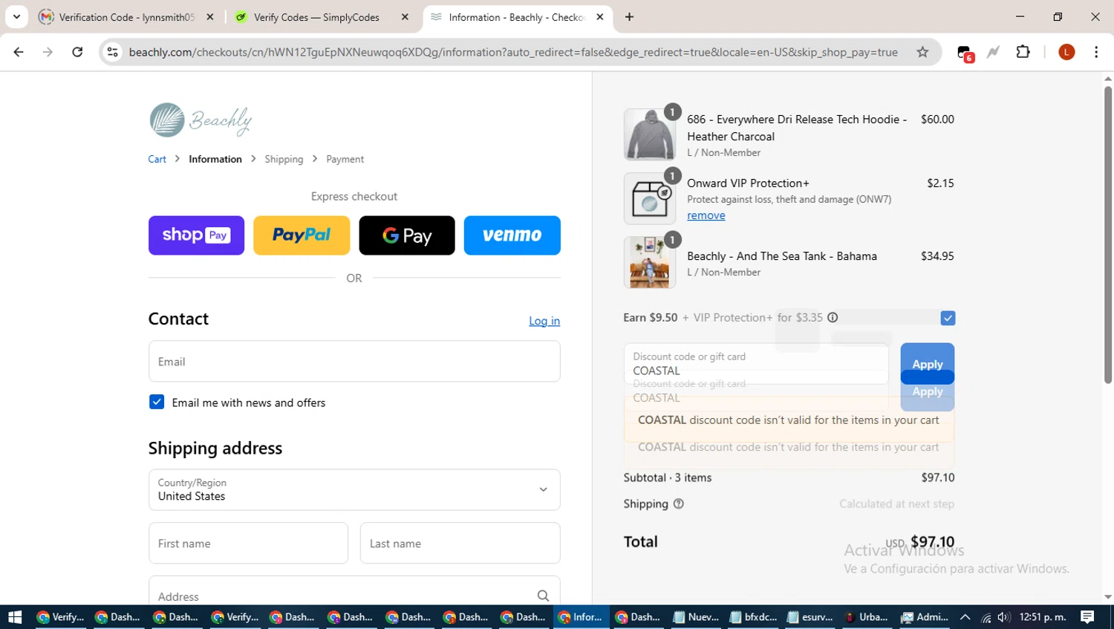This screenshot has height=629, width=1114.
Task: Click the taskbar clock showing 12:51 p. m.
Action: coord(1043,617)
